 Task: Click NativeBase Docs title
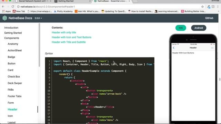[x=20, y=18]
